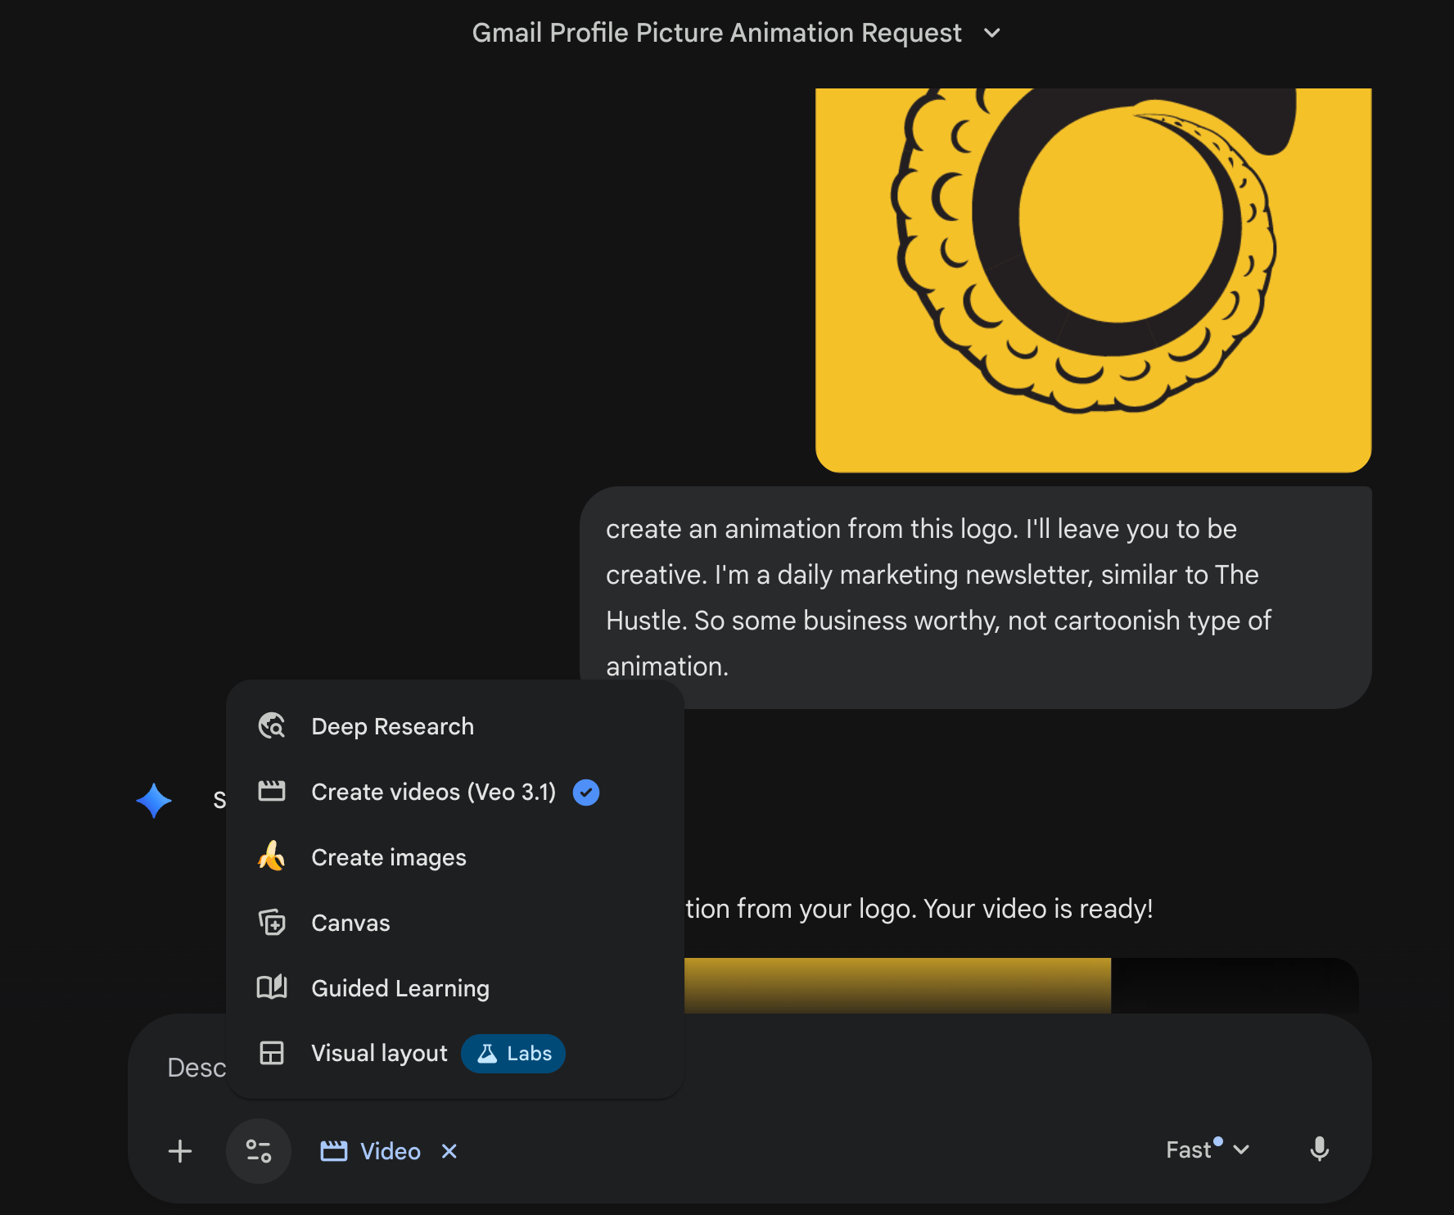Viewport: 1454px width, 1215px height.
Task: Click the Visual layout grid icon
Action: click(271, 1053)
